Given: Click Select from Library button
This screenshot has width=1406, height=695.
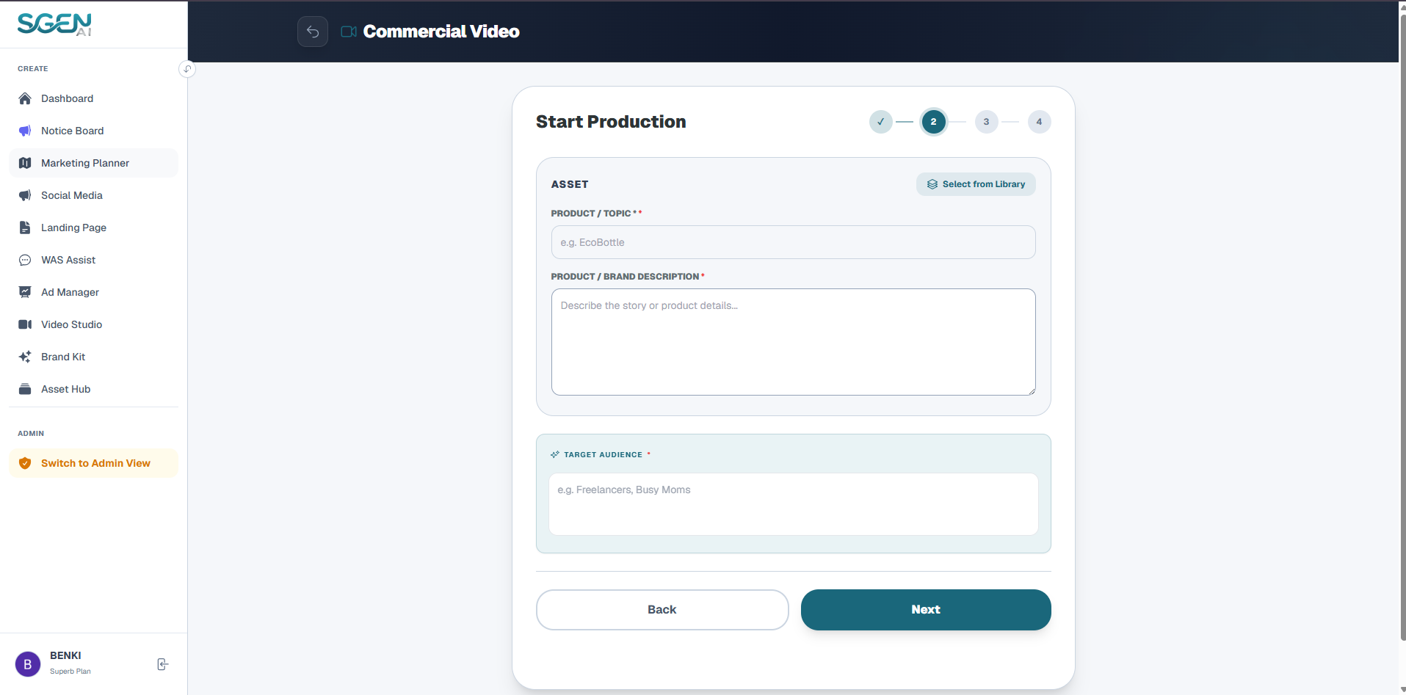Looking at the screenshot, I should click(x=976, y=184).
